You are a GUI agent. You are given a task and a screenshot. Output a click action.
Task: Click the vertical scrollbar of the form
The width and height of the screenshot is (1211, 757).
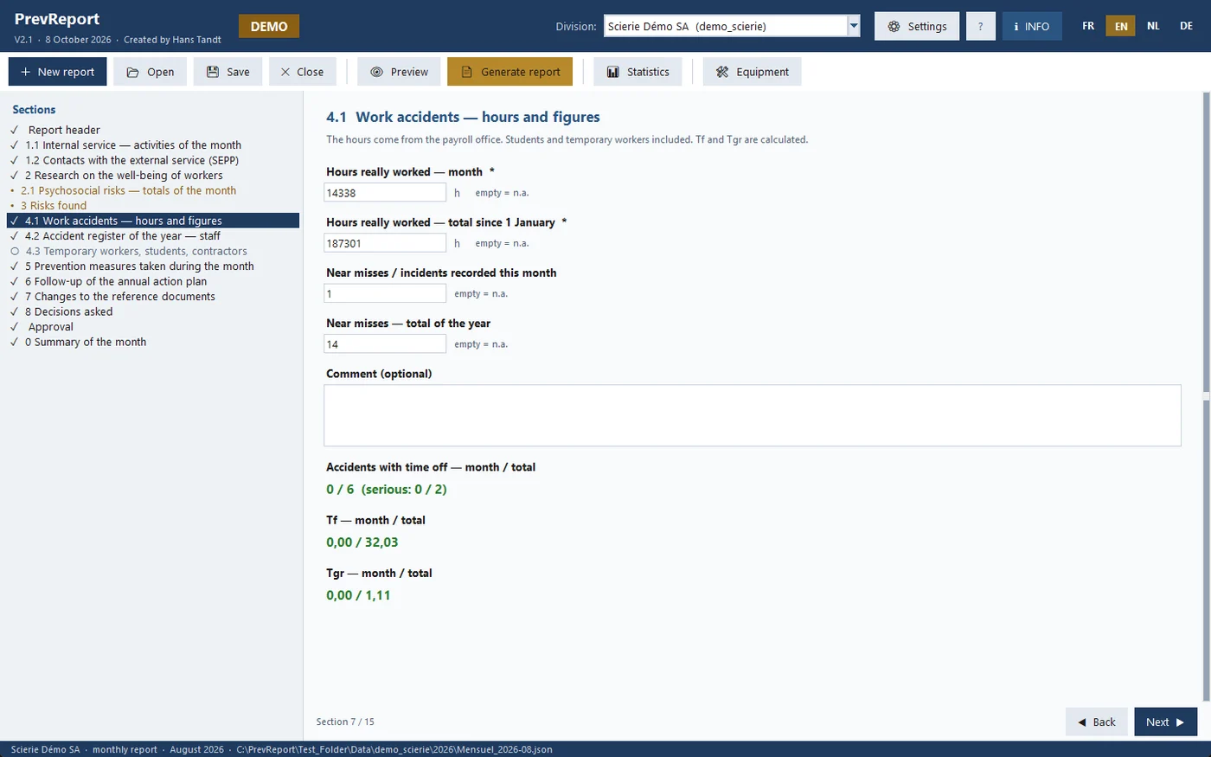(x=1207, y=396)
